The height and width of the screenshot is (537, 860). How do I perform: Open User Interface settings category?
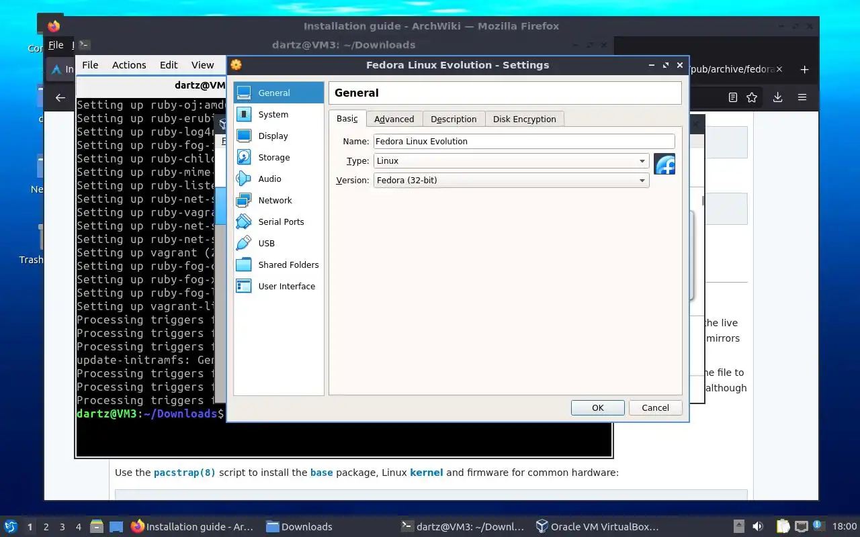coord(278,286)
